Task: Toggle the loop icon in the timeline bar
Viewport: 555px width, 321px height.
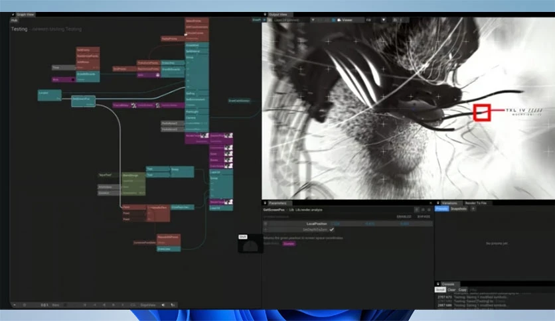Action: click(133, 304)
